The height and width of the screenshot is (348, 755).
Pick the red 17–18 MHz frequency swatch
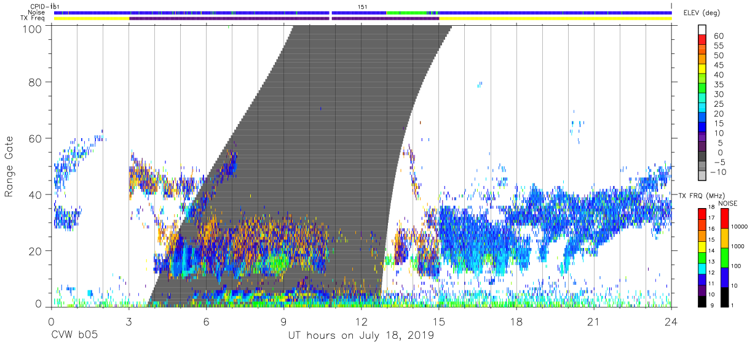click(x=702, y=214)
